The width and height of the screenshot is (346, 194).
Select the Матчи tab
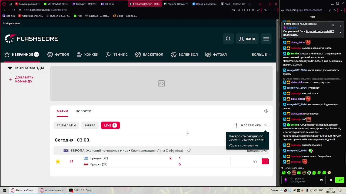click(62, 111)
